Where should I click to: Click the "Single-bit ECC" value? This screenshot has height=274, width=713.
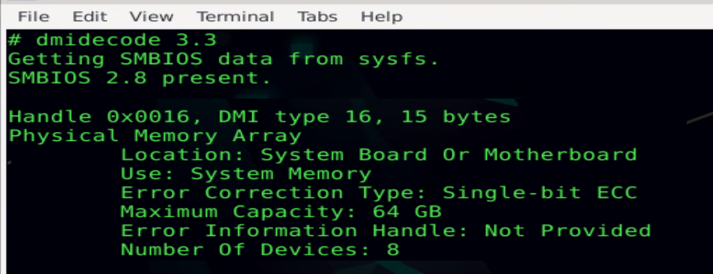(x=540, y=193)
